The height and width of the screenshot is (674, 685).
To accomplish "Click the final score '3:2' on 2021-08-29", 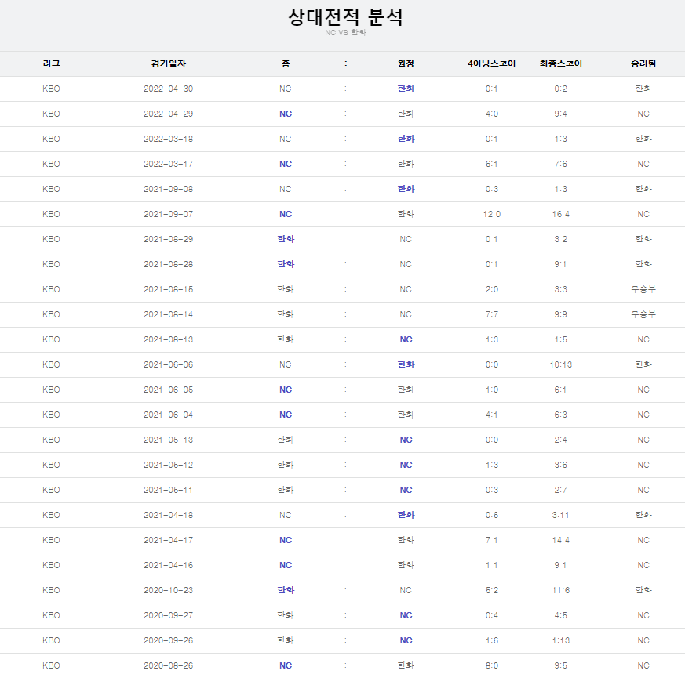I will tap(560, 240).
